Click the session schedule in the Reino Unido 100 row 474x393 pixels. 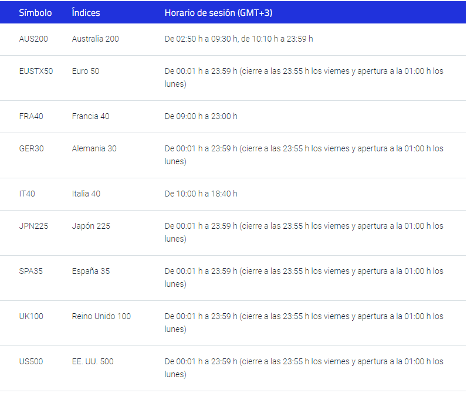pos(304,323)
